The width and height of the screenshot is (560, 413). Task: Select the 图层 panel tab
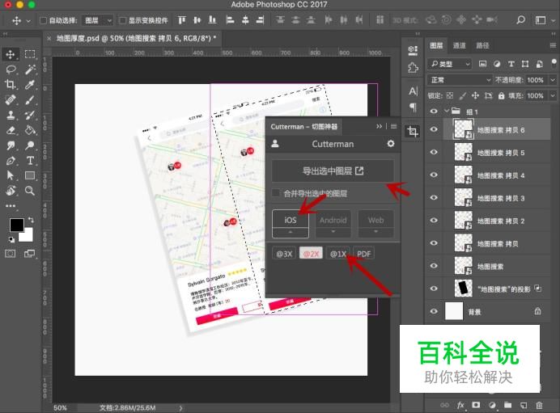[x=436, y=45]
